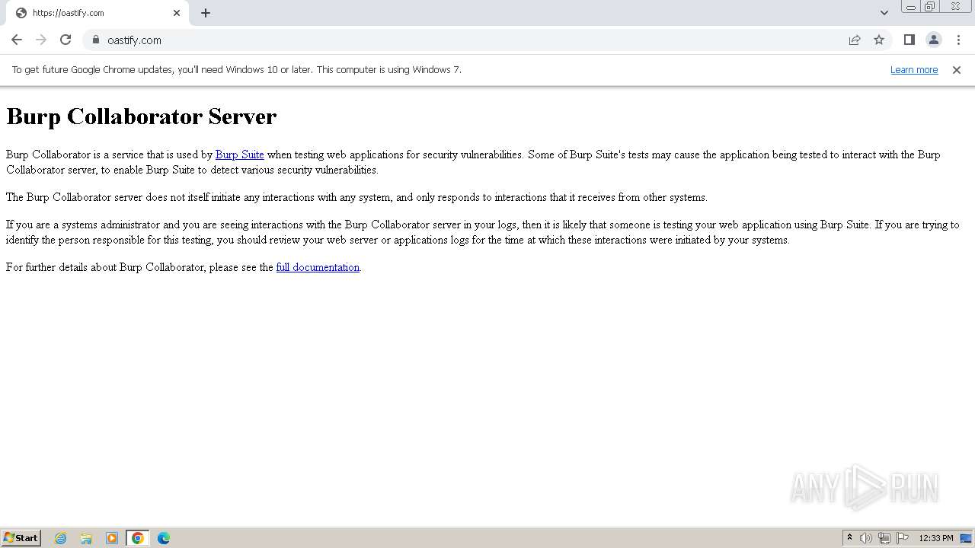Open Windows Explorer folder from taskbar

86,538
